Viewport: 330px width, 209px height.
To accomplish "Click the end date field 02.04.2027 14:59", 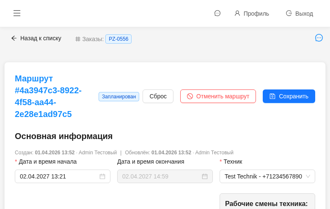I will click(x=159, y=176).
